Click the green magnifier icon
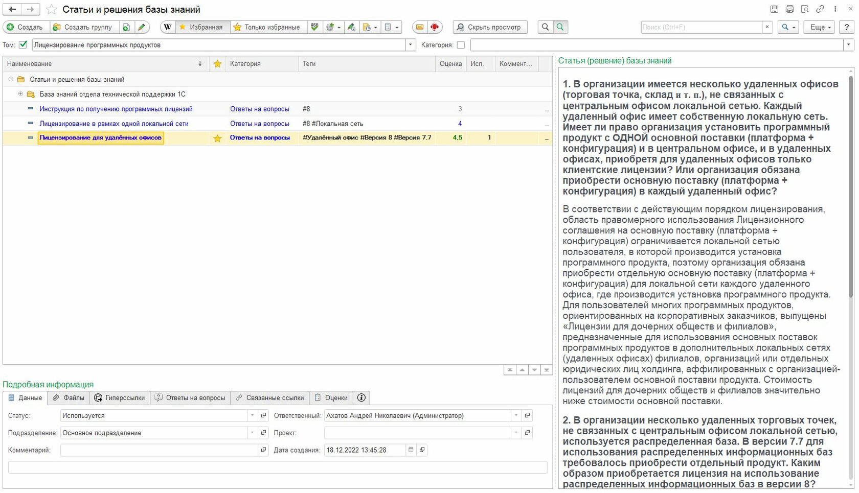Image resolution: width=859 pixels, height=493 pixels. pyautogui.click(x=560, y=27)
